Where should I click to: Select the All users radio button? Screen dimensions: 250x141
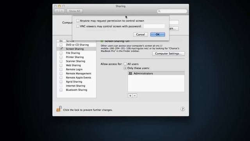click(x=125, y=64)
